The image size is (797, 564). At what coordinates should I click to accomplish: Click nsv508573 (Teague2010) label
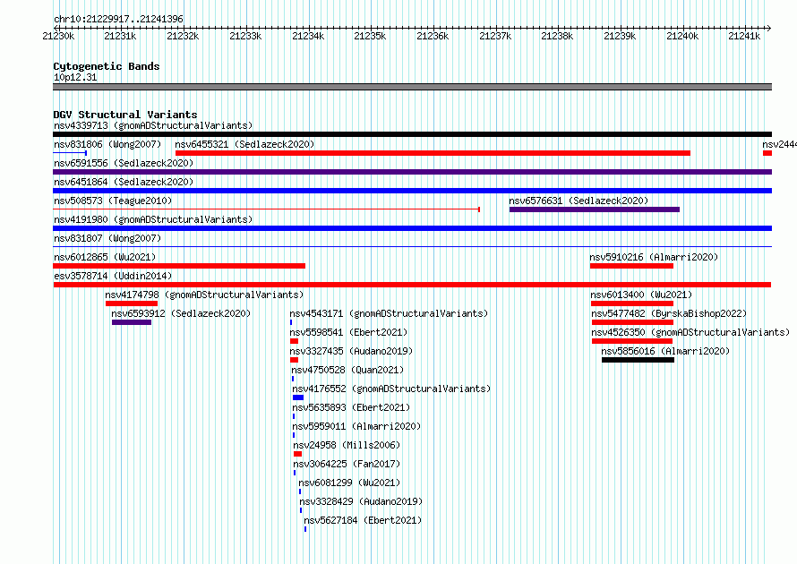[113, 201]
